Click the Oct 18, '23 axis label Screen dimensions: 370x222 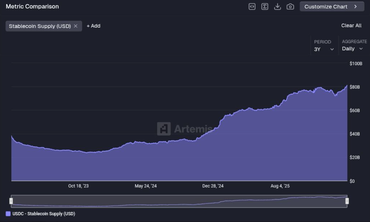point(79,186)
